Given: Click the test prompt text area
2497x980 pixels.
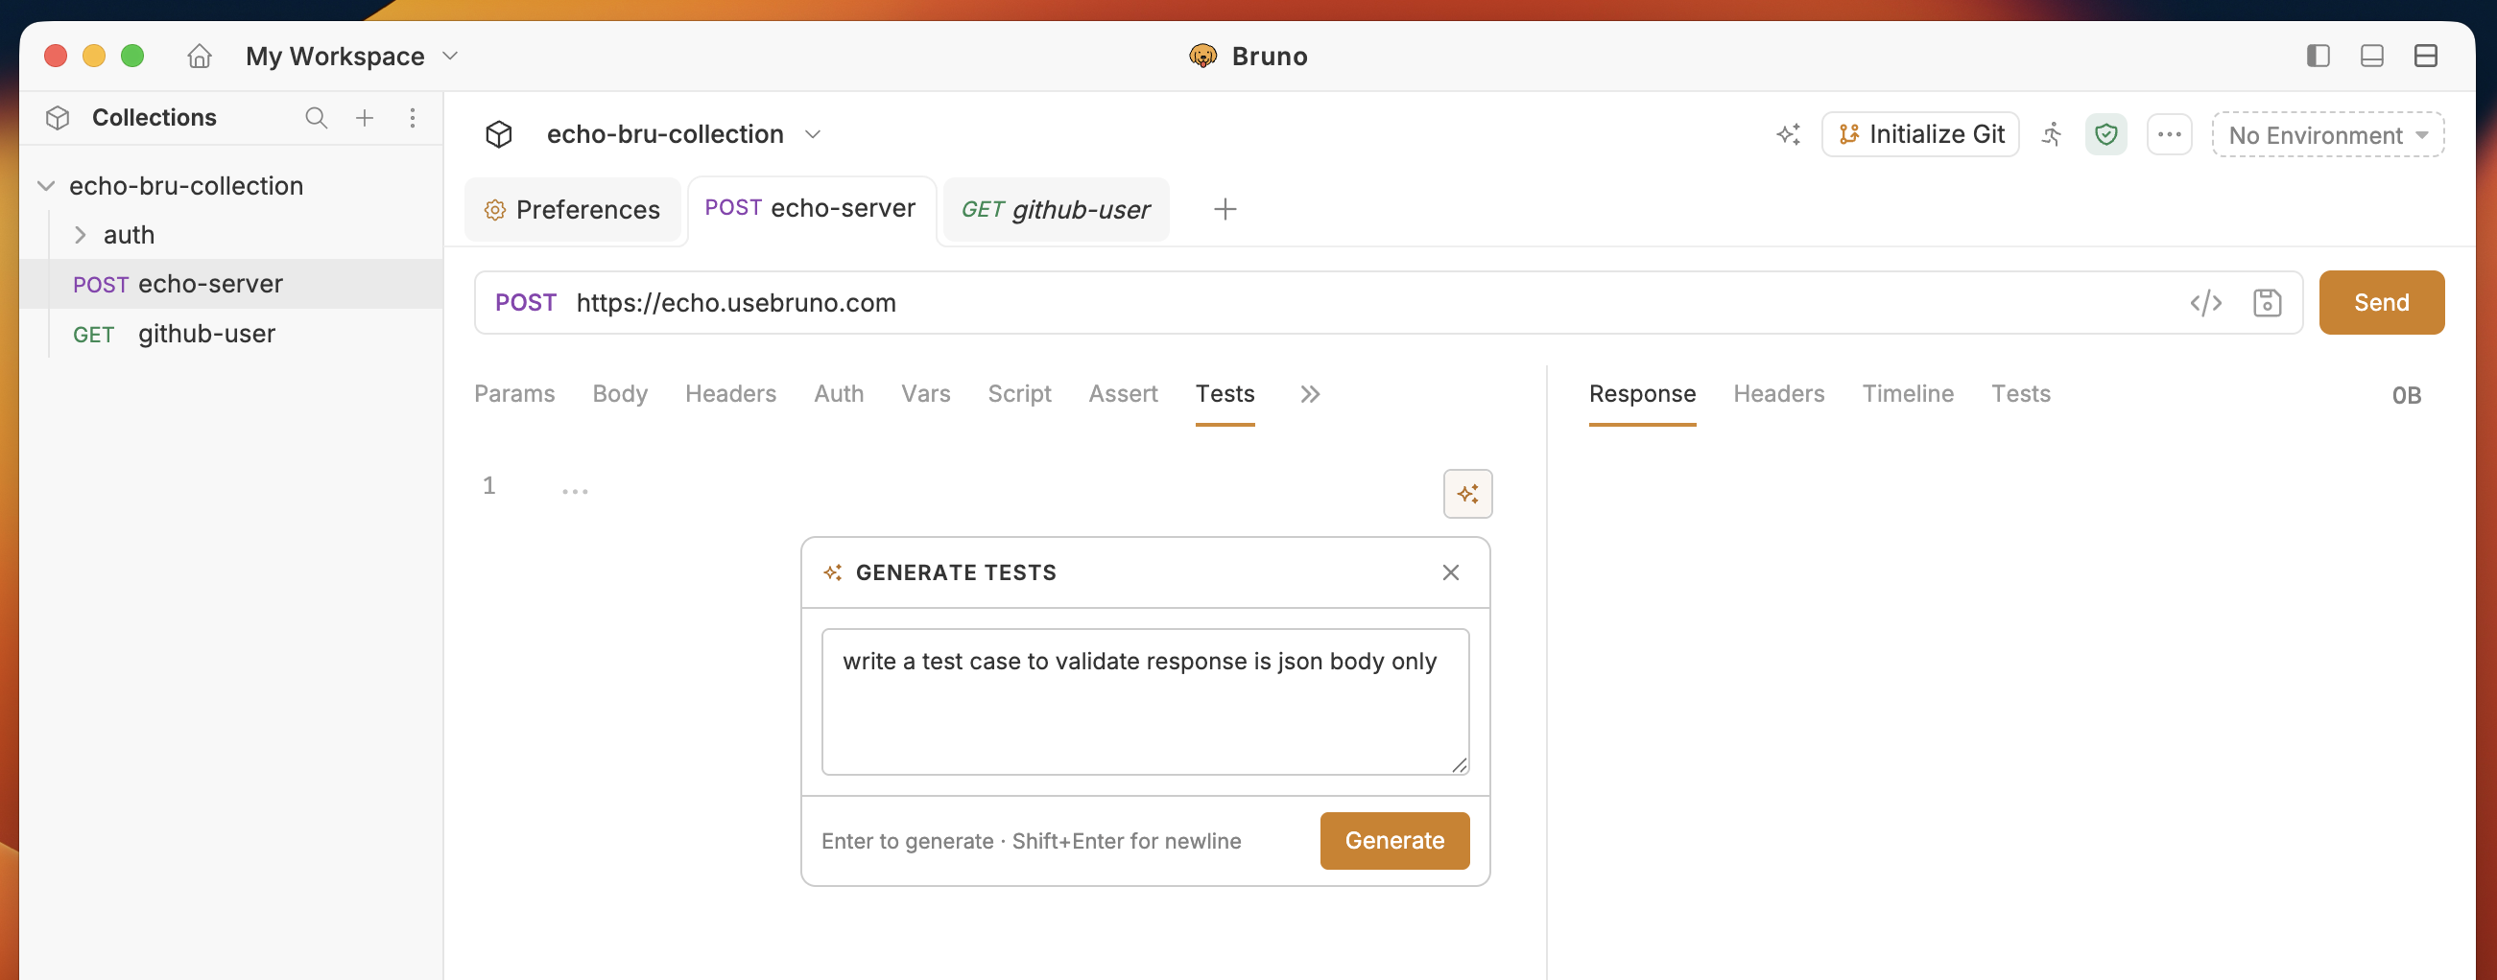Looking at the screenshot, I should coord(1145,702).
